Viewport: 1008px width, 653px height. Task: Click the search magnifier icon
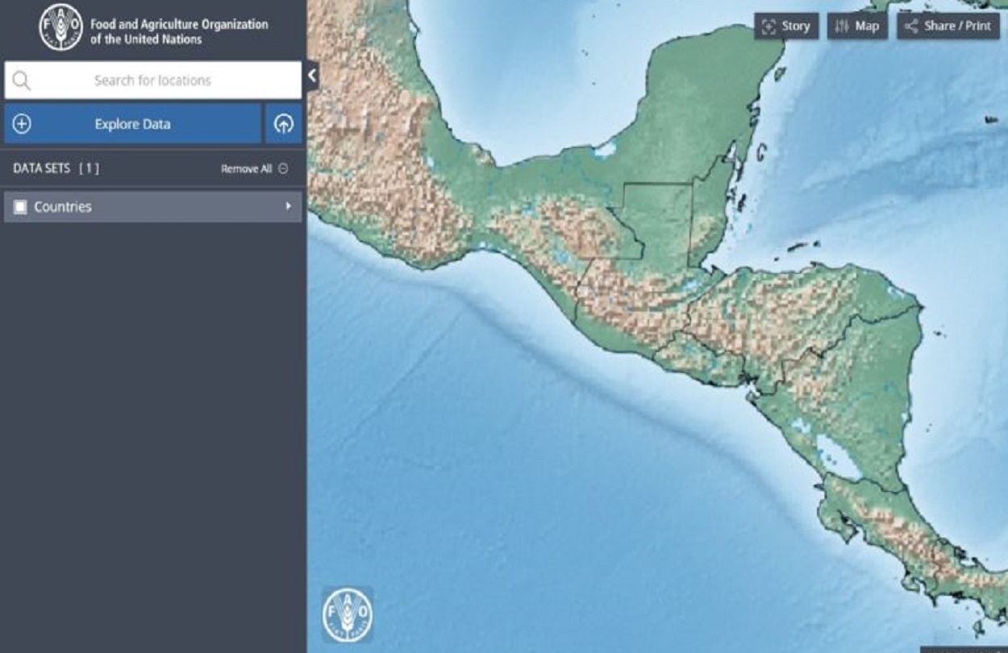21,81
